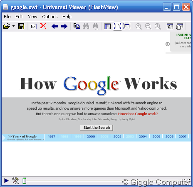Select the 2003 timeline year
This screenshot has width=193, height=187.
pyautogui.click(x=130, y=136)
